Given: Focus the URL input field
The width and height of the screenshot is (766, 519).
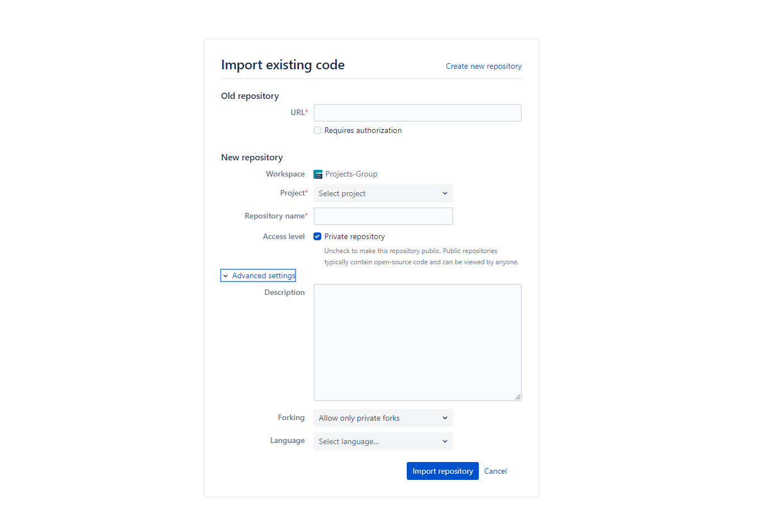Looking at the screenshot, I should click(x=417, y=112).
